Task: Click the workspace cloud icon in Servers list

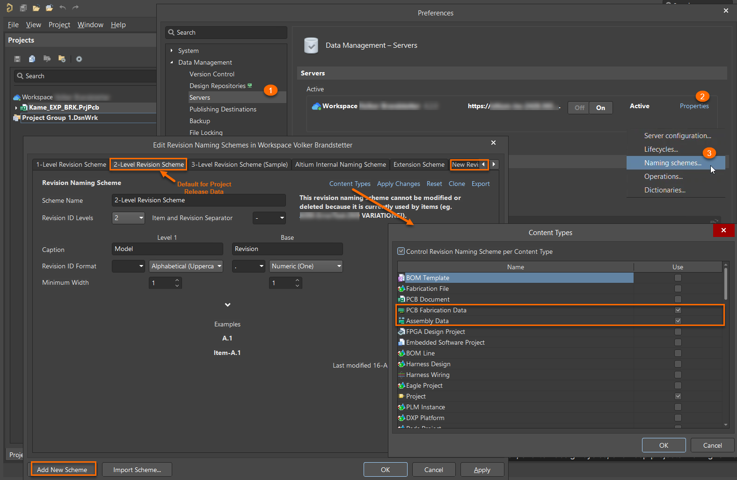Action: point(316,106)
